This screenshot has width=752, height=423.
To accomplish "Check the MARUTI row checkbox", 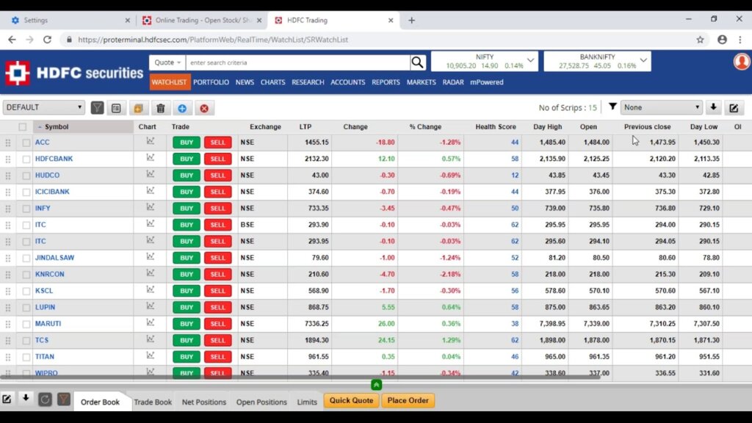I will click(26, 324).
